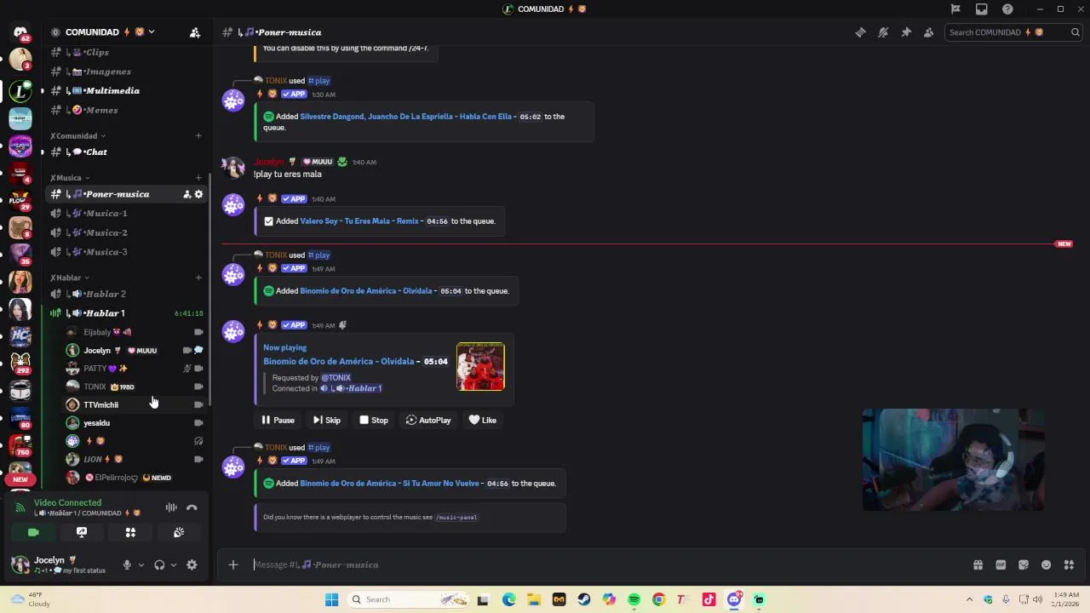The width and height of the screenshot is (1090, 613).
Task: Open Si Tu Amor No Vuelve song link
Action: (x=389, y=484)
